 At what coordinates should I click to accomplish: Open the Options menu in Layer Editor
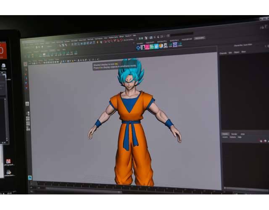(x=232, y=137)
